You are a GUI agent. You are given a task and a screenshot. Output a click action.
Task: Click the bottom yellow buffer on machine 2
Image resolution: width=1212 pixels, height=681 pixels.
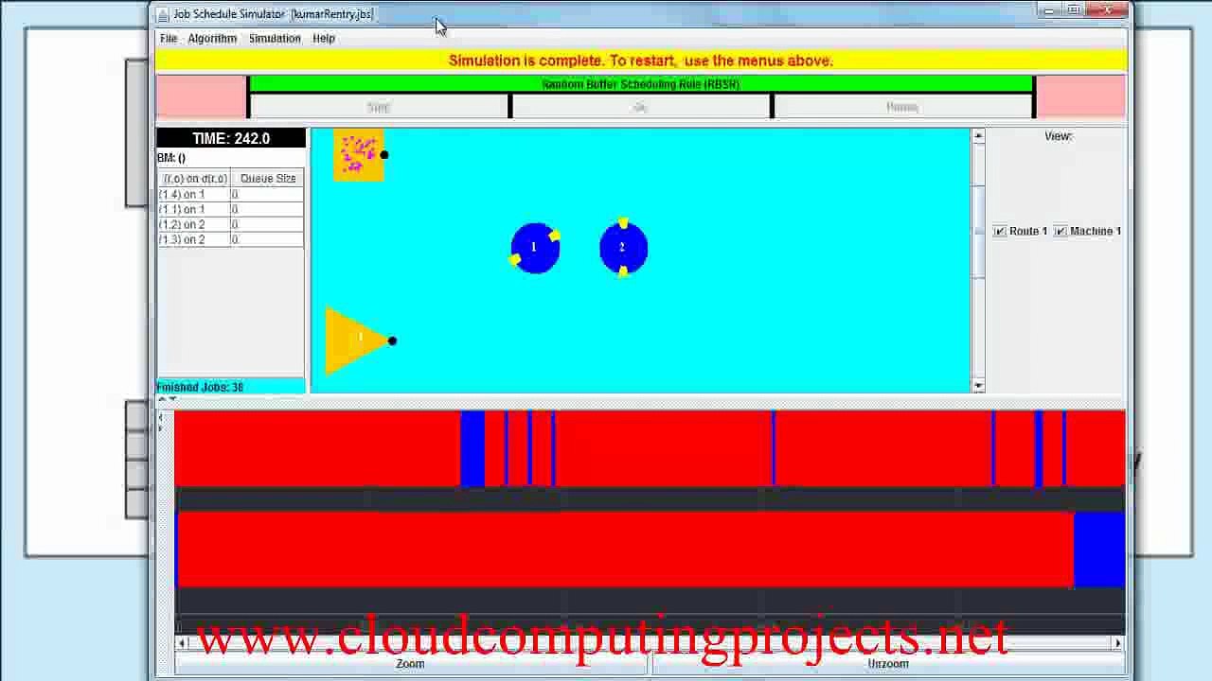point(623,272)
